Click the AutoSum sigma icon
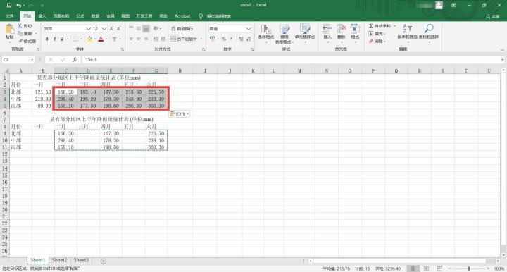 coord(371,26)
